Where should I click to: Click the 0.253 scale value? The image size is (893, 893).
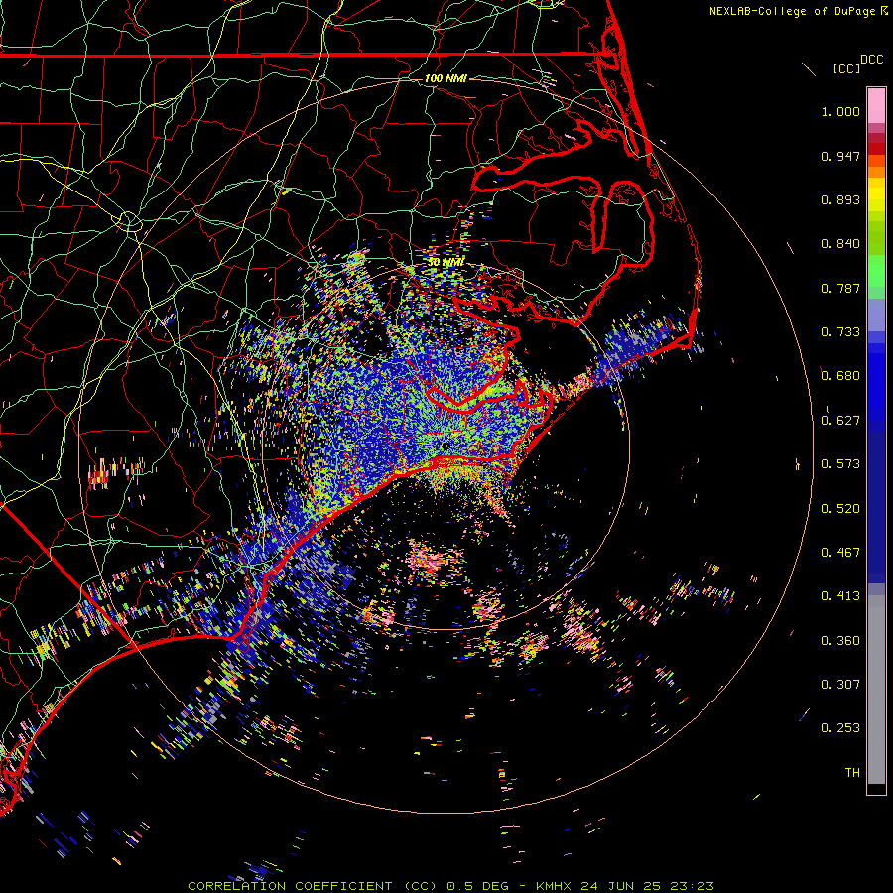pos(840,728)
